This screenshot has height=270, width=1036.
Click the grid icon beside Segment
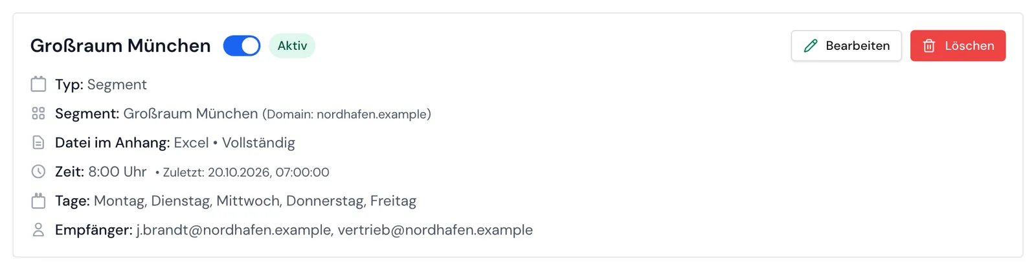pos(38,113)
